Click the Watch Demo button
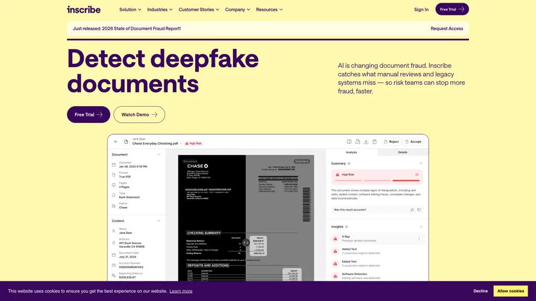This screenshot has width=536, height=301. tap(139, 114)
